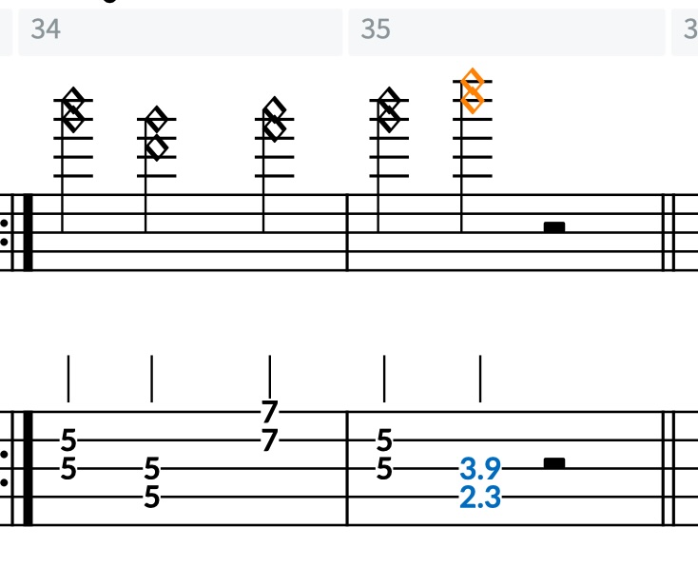The width and height of the screenshot is (698, 567).
Task: Click the upper 5 fret in measure 35 tab
Action: [384, 440]
